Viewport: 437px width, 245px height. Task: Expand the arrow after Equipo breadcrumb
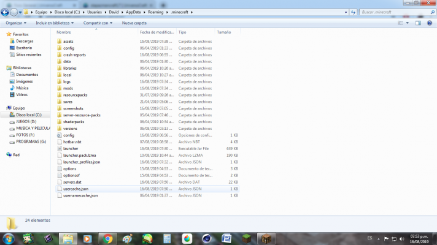pos(50,12)
